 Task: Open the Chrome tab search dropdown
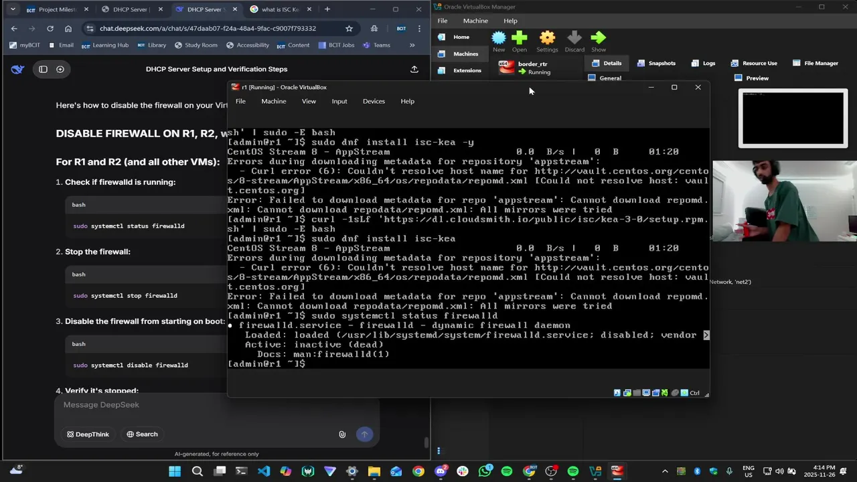click(12, 9)
